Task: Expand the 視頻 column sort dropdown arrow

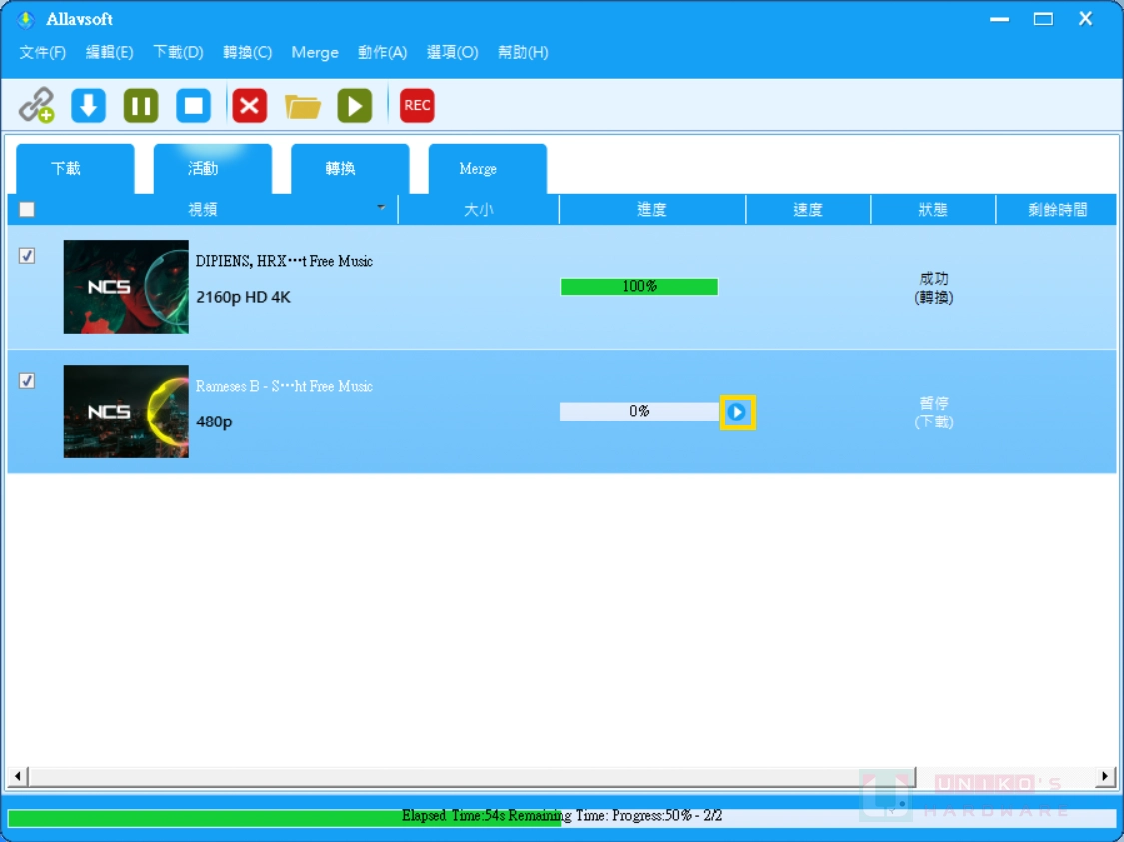Action: coord(380,208)
